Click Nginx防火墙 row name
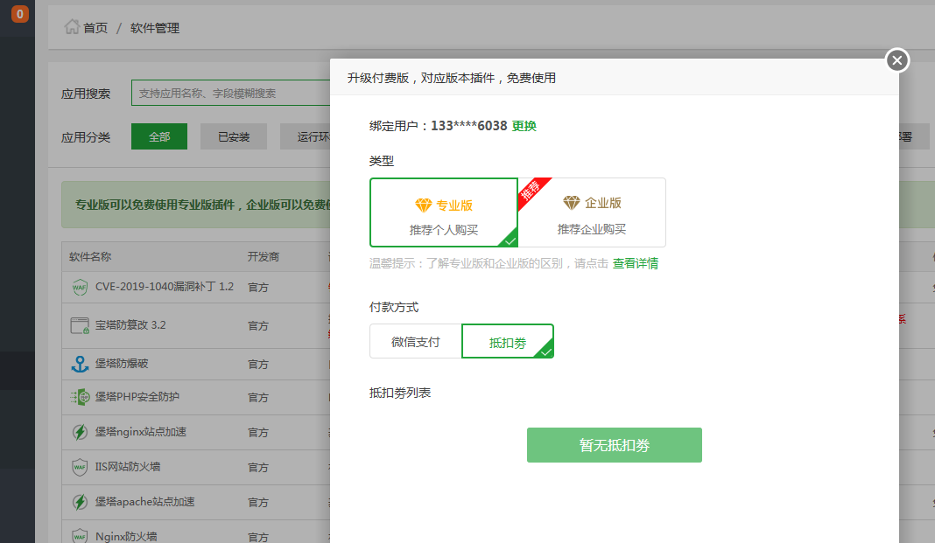The image size is (935, 543). [126, 537]
